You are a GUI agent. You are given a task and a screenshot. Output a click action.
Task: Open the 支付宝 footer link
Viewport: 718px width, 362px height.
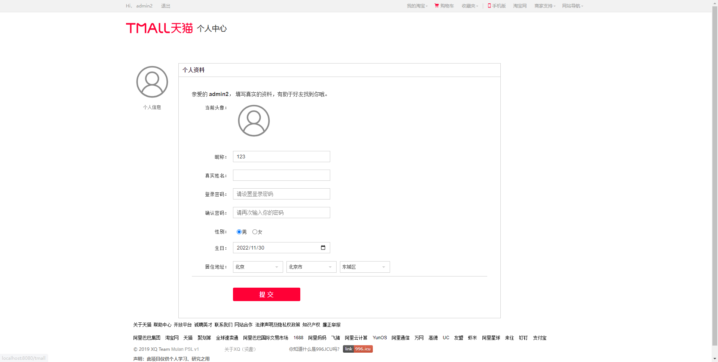point(540,338)
